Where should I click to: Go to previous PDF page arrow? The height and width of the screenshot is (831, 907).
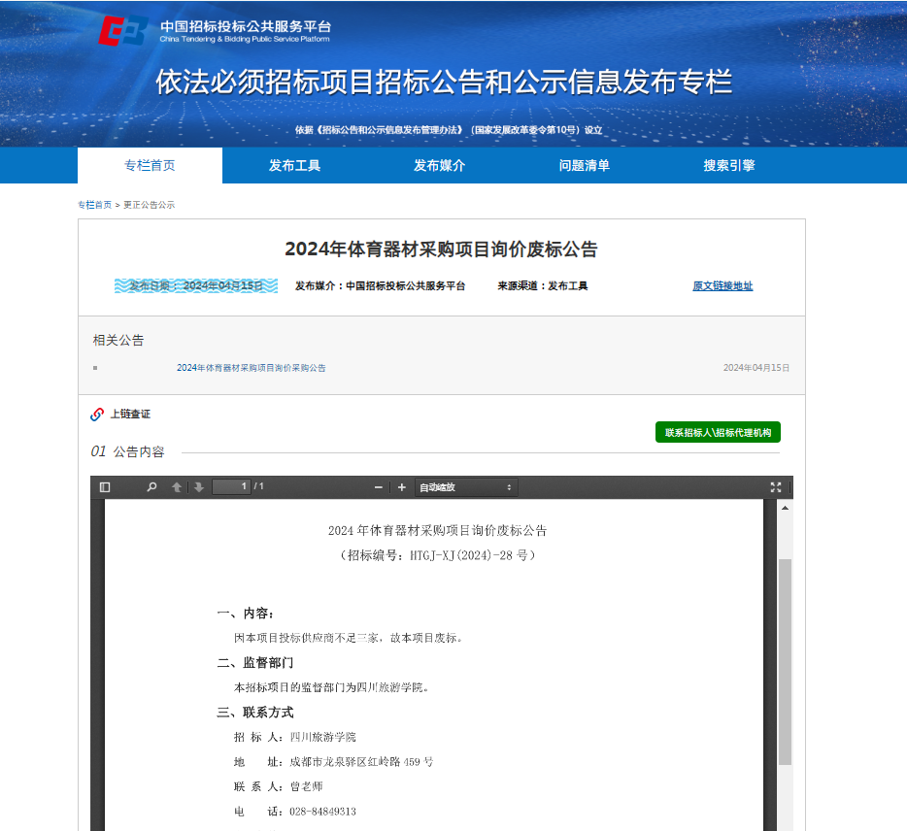pos(177,487)
